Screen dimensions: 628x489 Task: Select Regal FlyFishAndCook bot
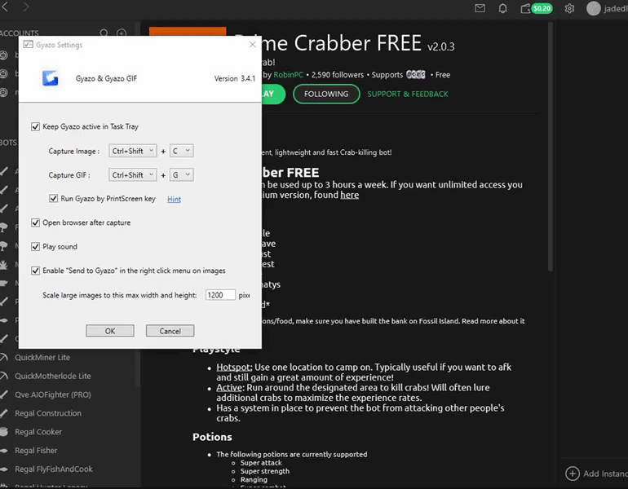coord(54,469)
